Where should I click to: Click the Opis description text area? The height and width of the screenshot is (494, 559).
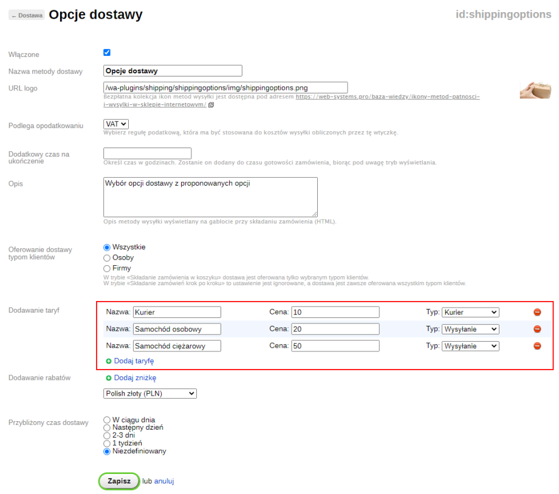pyautogui.click(x=210, y=197)
